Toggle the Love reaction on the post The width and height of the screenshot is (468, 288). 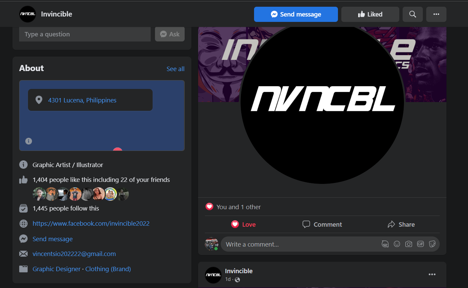243,224
